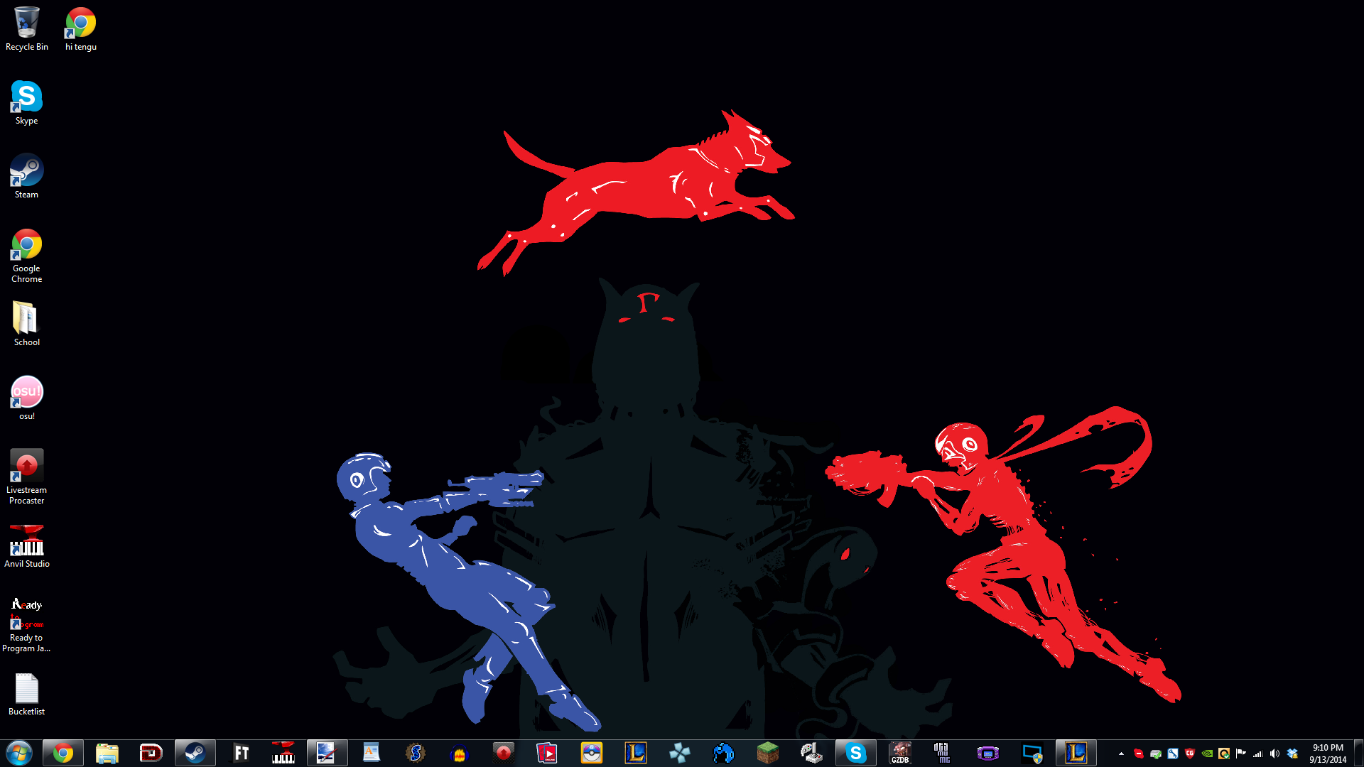The width and height of the screenshot is (1364, 767).
Task: Click the Minecraft grass block taskbar icon
Action: coord(767,753)
